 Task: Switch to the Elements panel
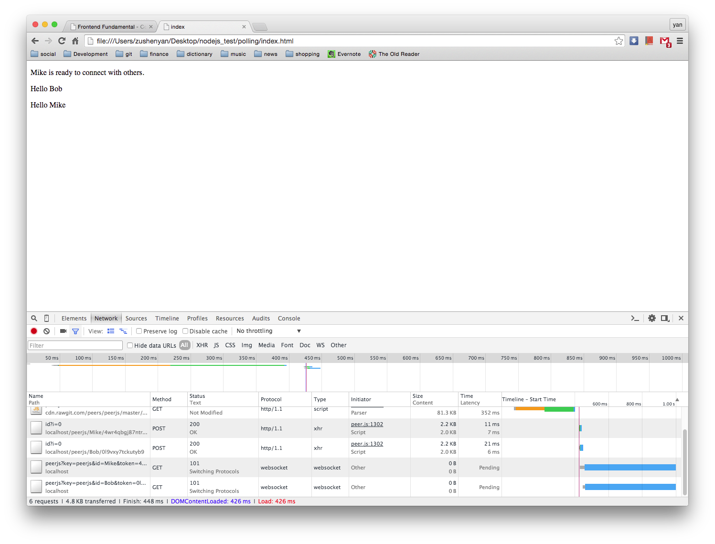pyautogui.click(x=74, y=319)
